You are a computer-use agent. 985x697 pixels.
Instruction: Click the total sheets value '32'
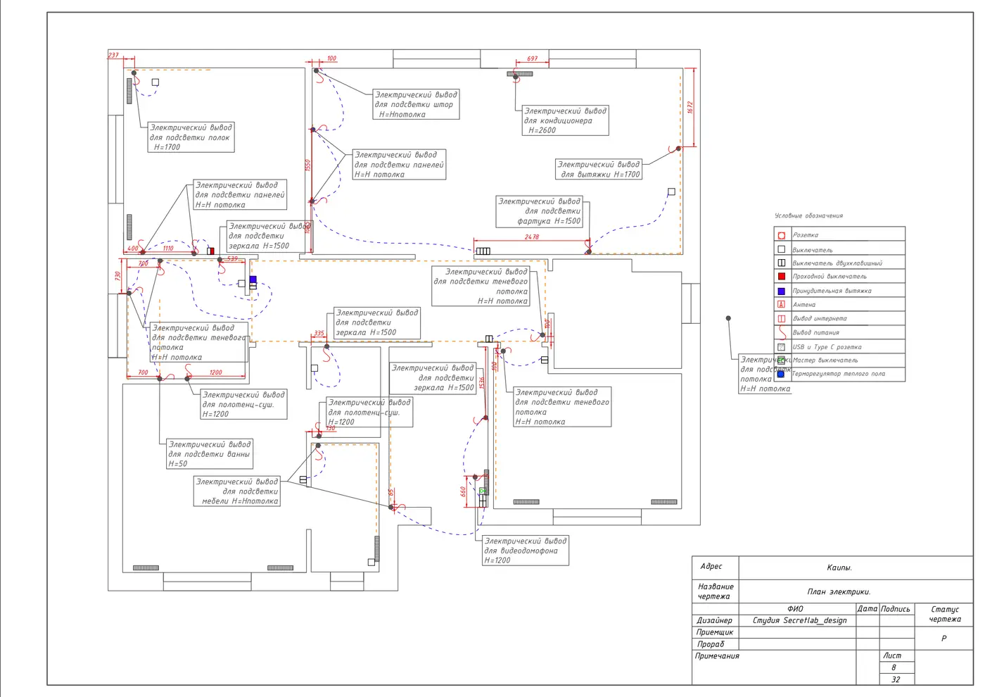(896, 679)
